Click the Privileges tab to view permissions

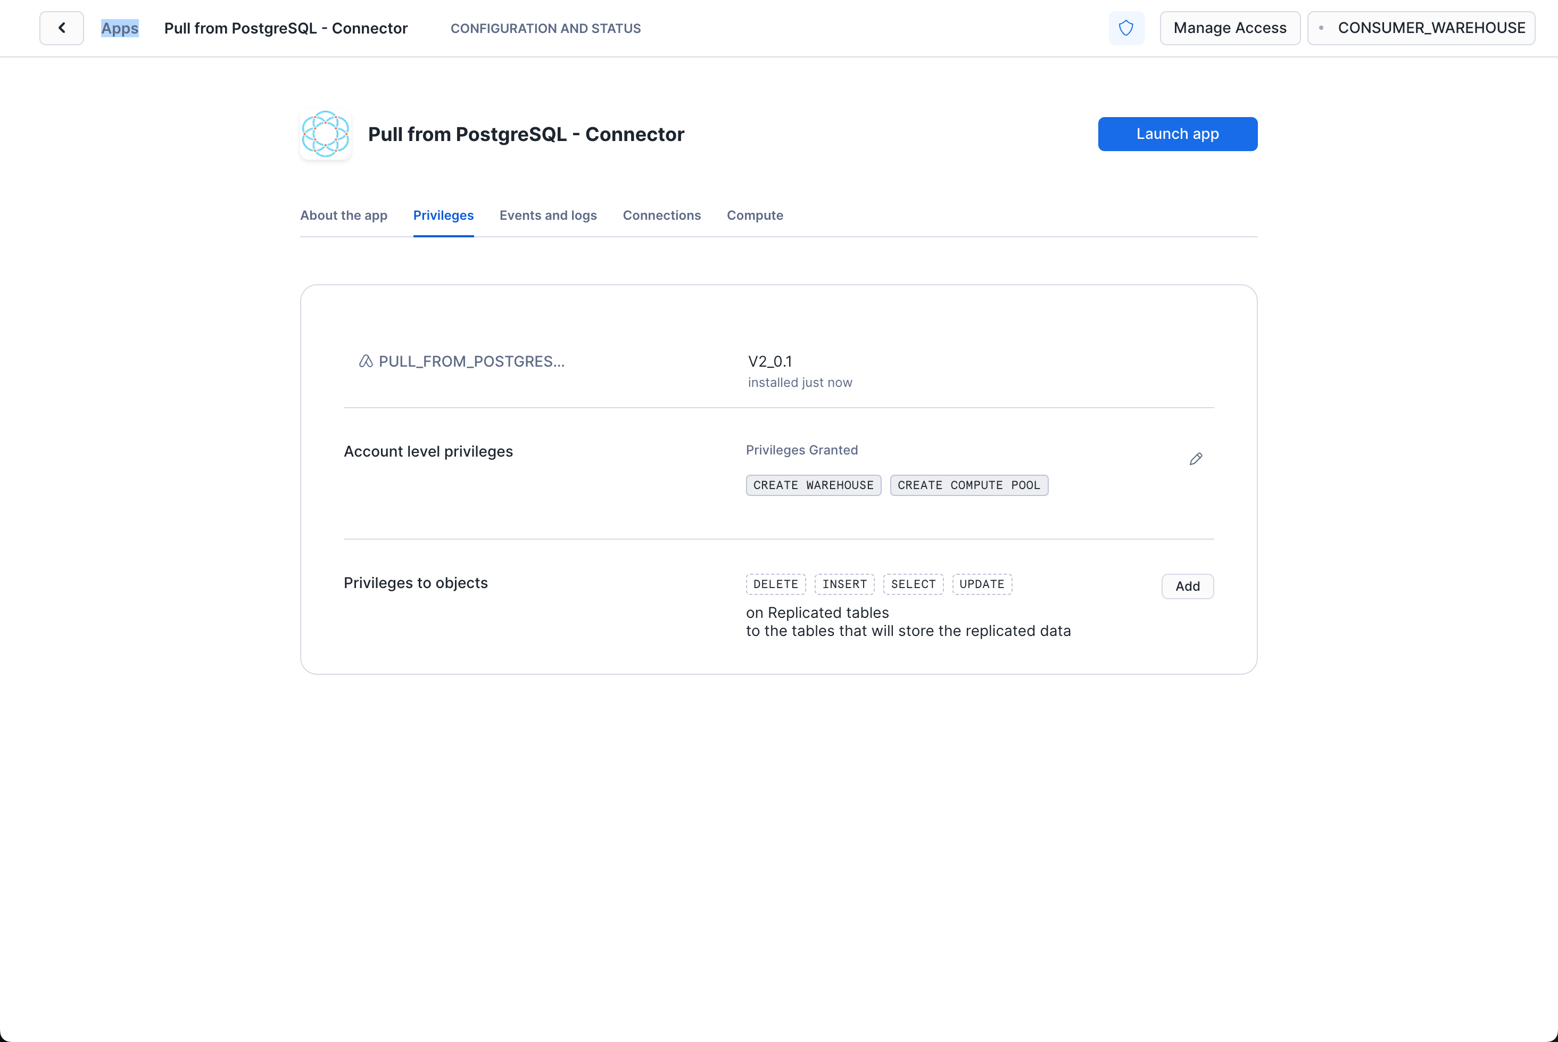(443, 215)
